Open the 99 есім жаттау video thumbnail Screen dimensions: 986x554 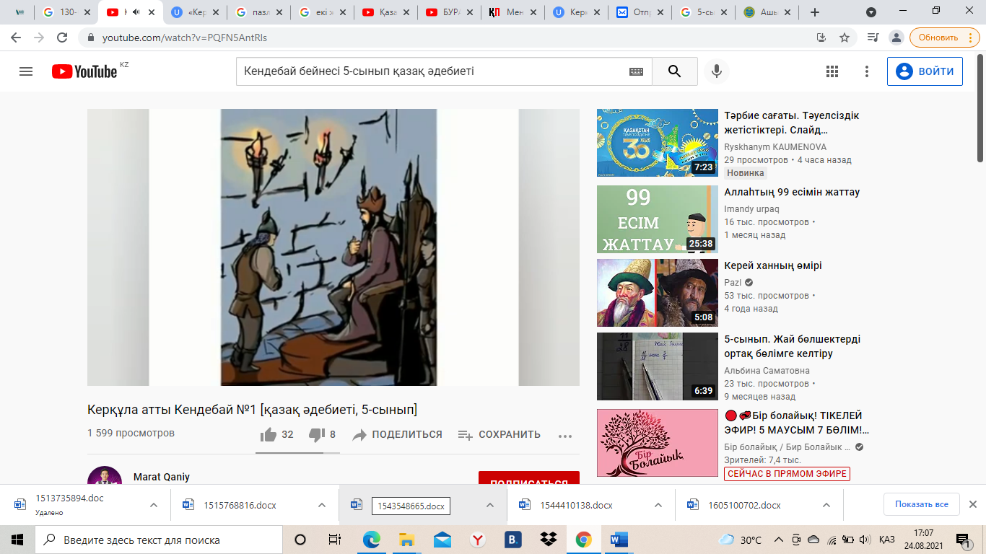tap(658, 219)
